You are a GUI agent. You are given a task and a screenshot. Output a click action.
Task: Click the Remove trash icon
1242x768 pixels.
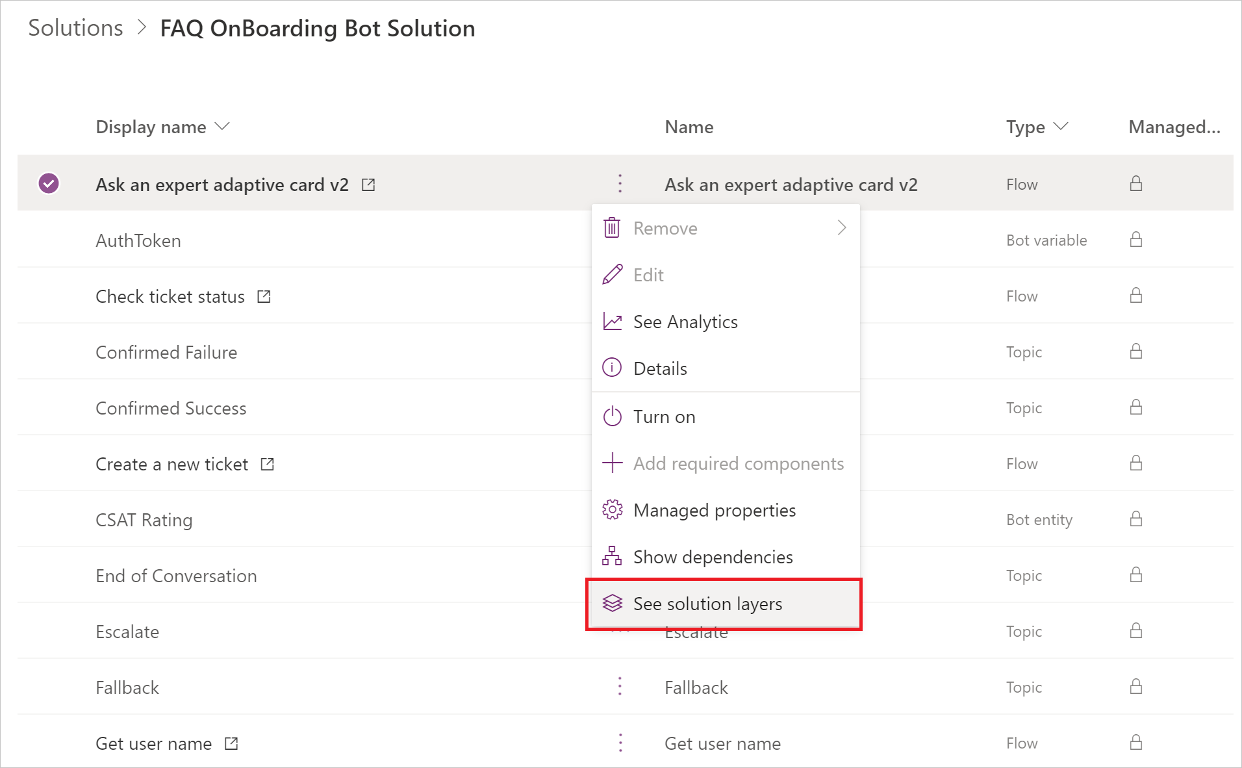coord(611,227)
